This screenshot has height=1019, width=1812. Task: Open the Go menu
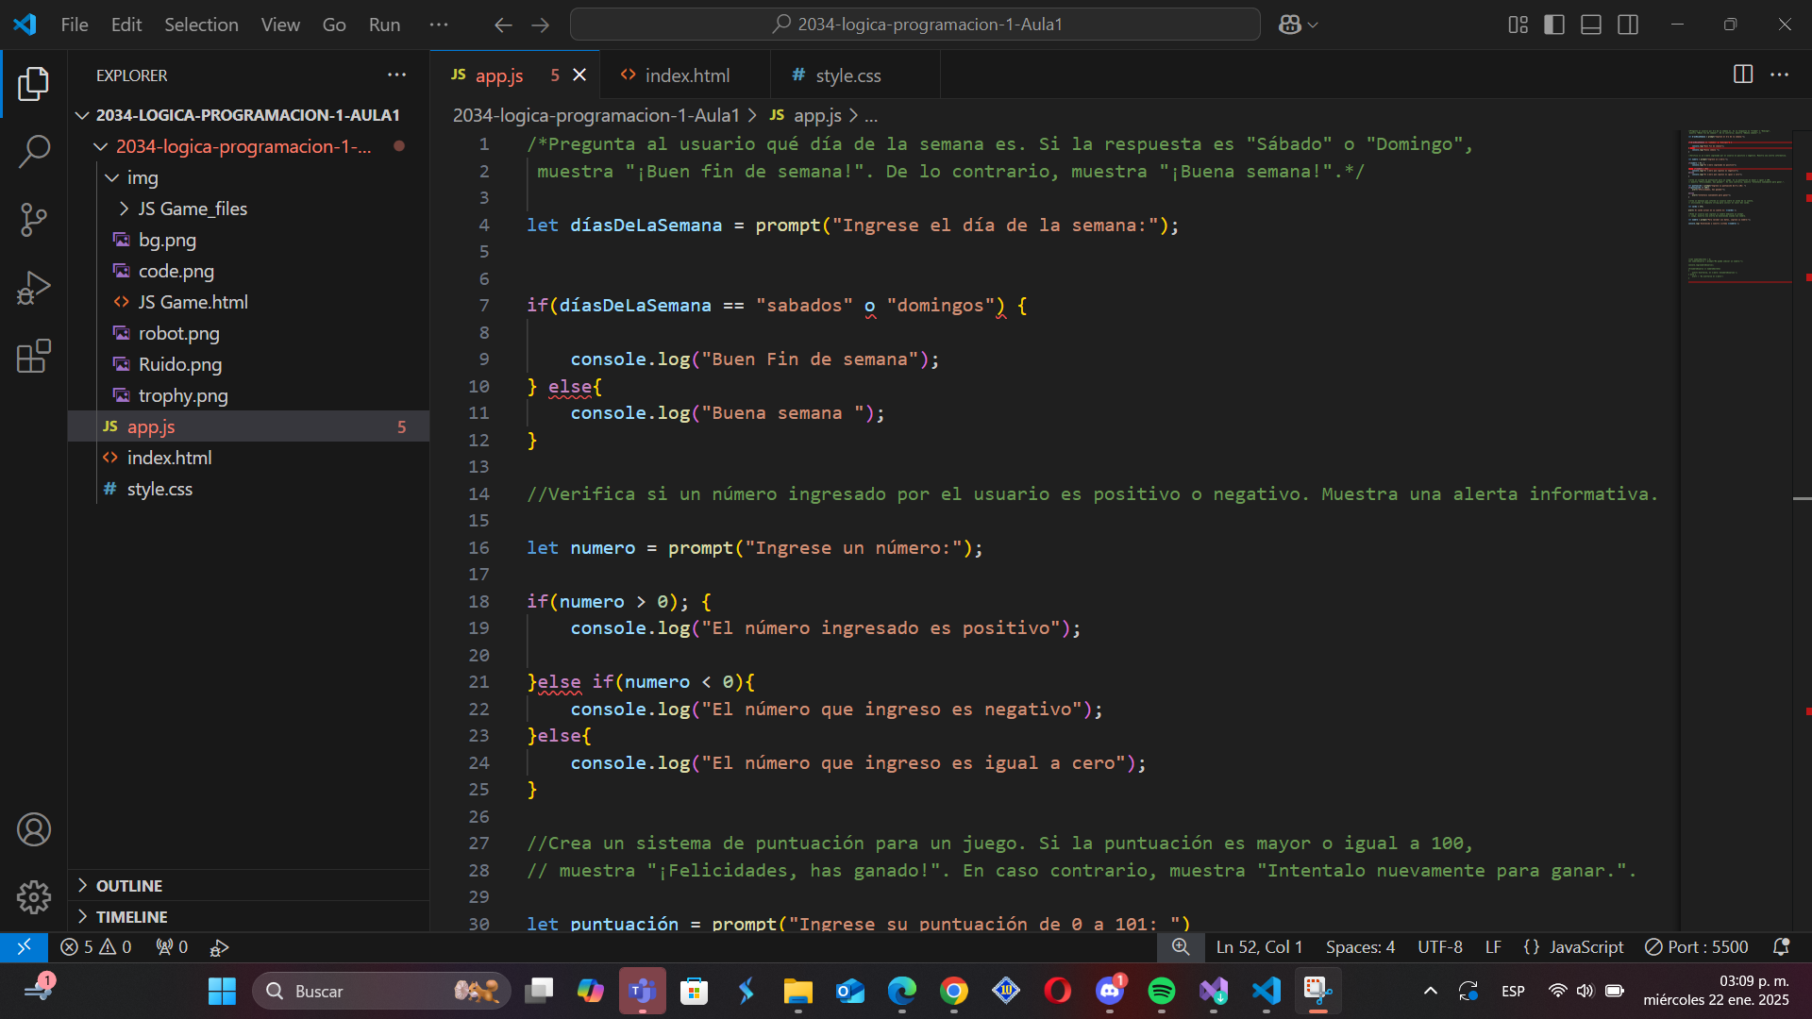pos(334,25)
